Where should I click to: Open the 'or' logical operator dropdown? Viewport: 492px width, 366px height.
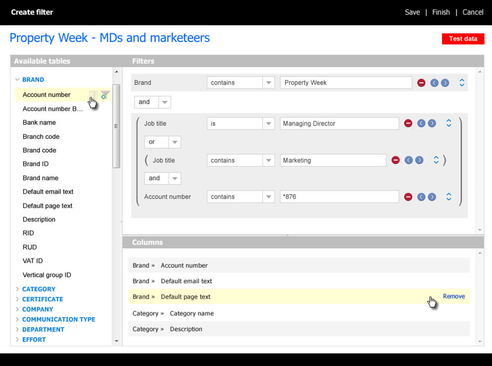pyautogui.click(x=175, y=142)
